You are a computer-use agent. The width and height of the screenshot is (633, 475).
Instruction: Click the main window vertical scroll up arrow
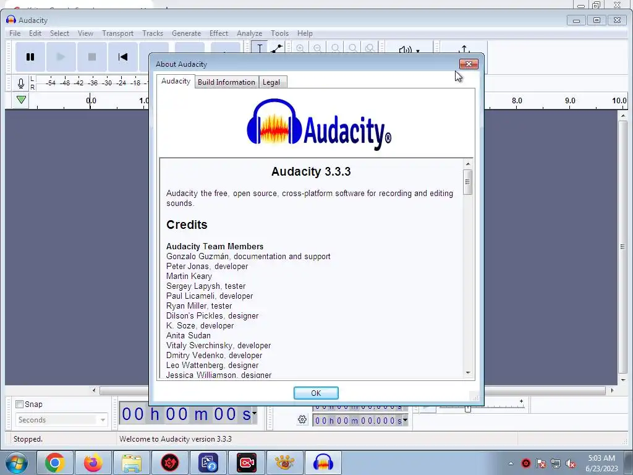(x=622, y=116)
